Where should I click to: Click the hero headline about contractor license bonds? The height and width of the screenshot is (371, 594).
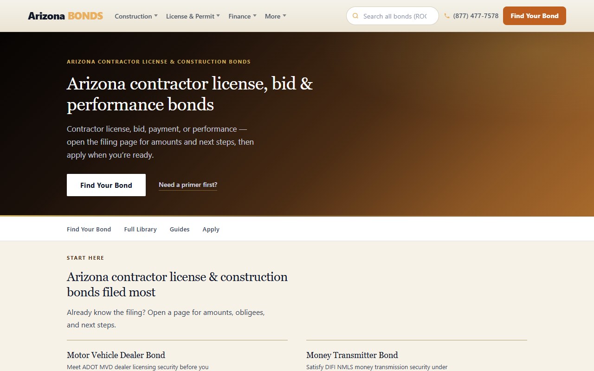coord(190,94)
